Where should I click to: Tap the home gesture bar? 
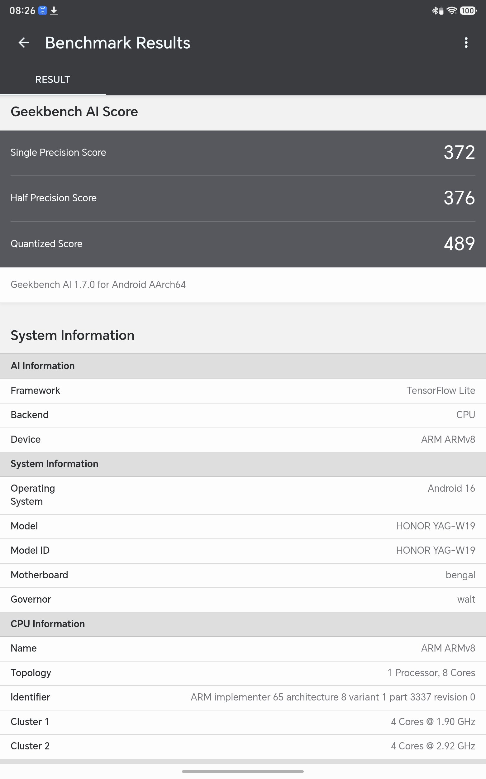243,772
